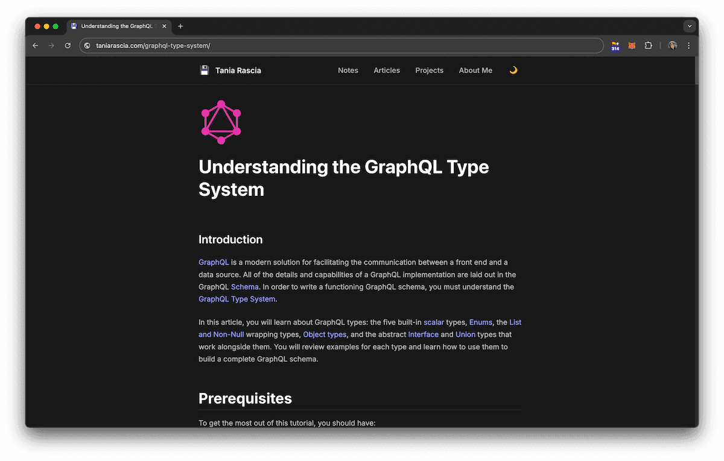Open the Chrome three-dot menu
This screenshot has width=724, height=461.
click(688, 46)
